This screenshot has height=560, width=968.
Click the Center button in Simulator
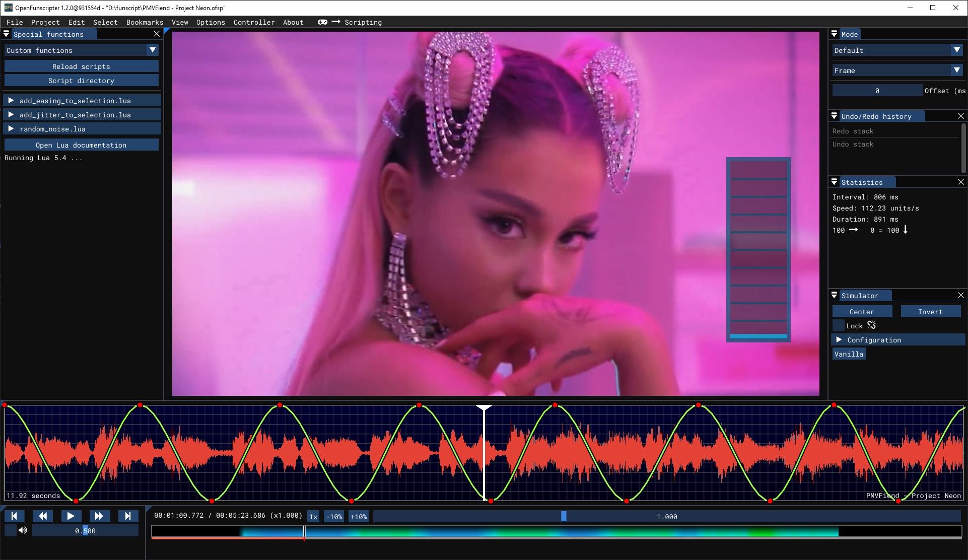862,312
